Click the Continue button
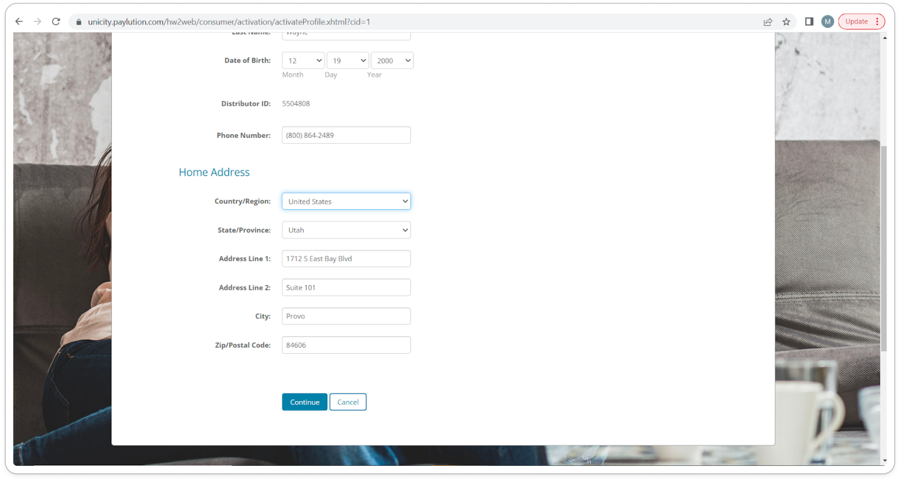This screenshot has width=900, height=481. tap(305, 402)
